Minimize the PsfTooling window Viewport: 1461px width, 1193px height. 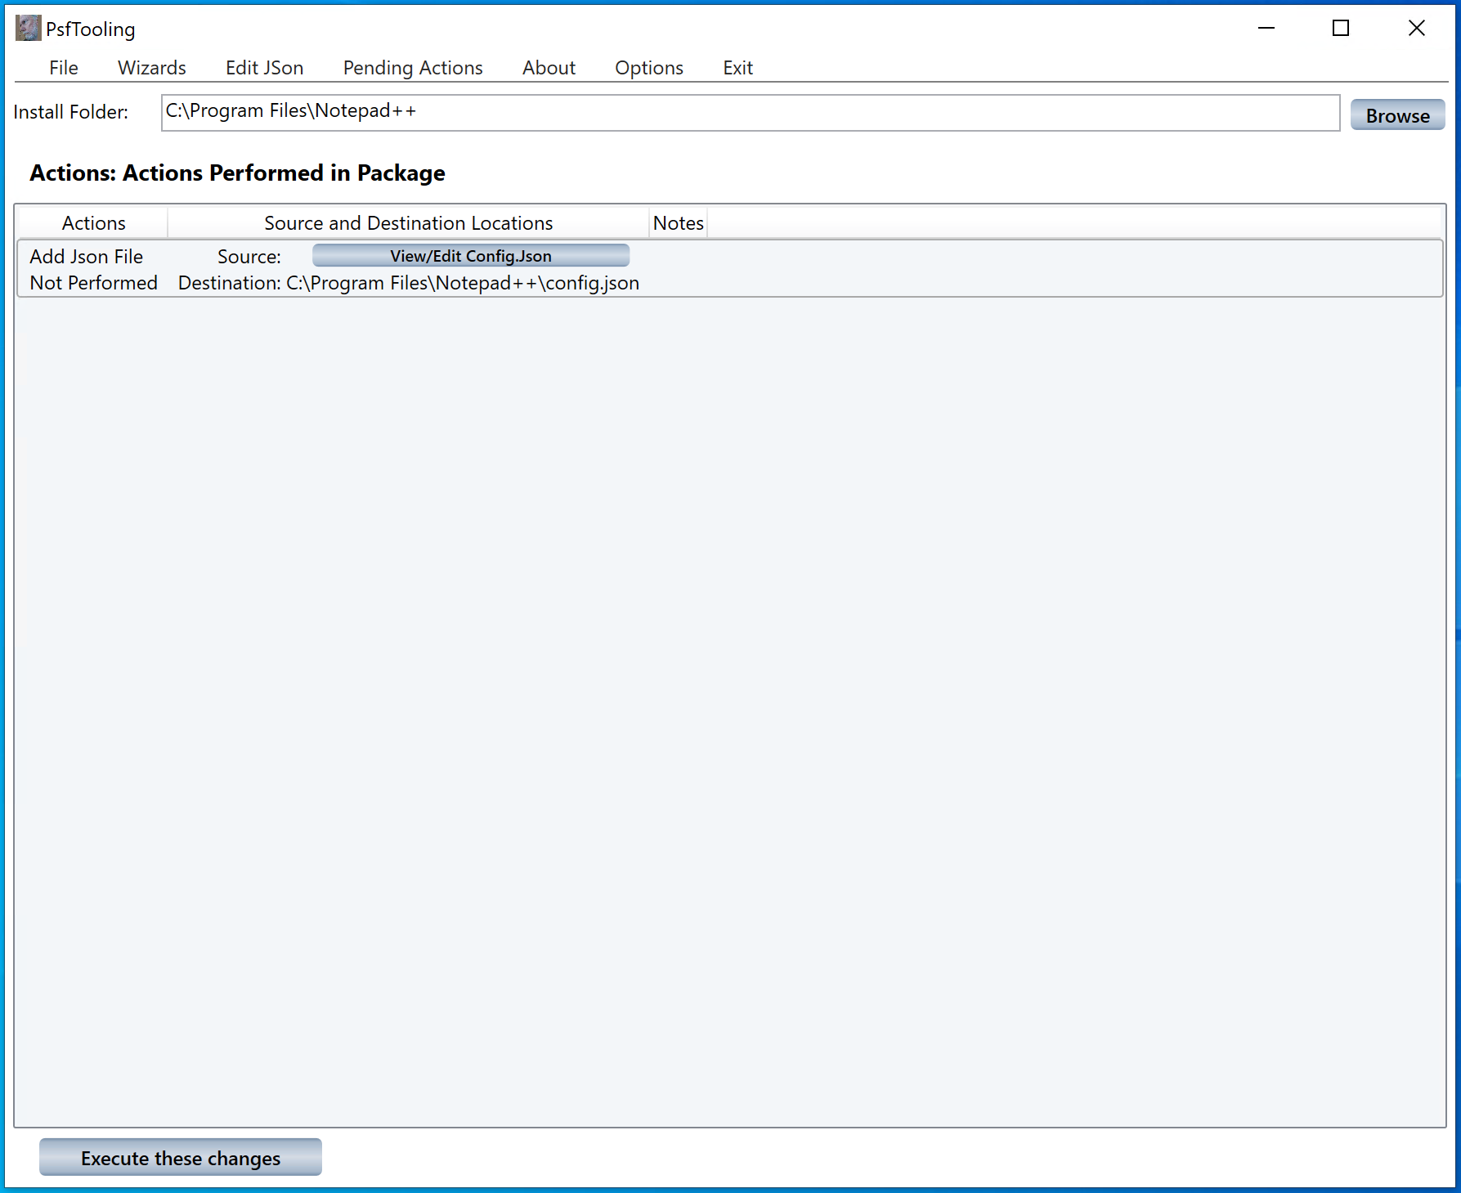(x=1266, y=29)
